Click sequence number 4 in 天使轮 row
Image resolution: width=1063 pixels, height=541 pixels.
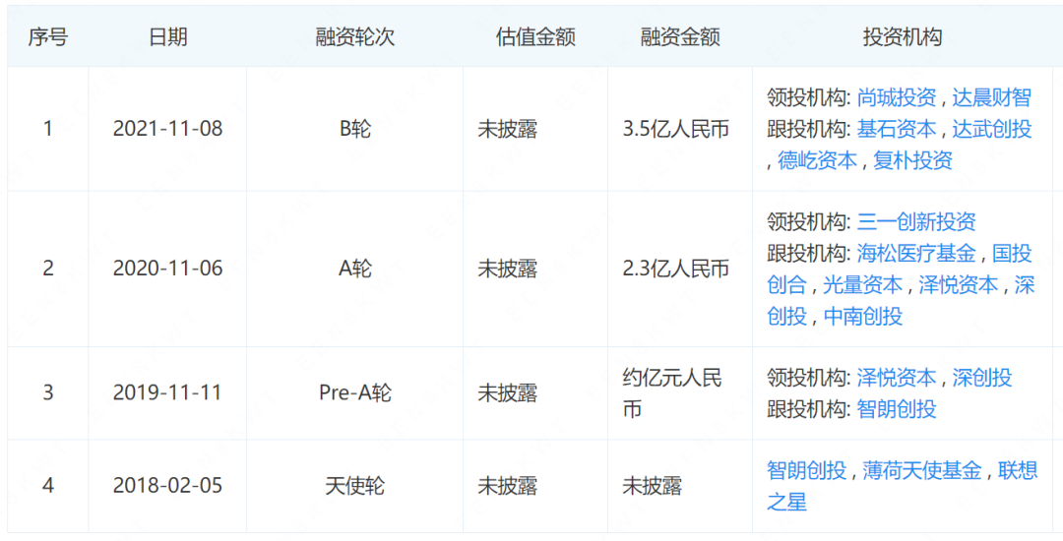pos(47,486)
